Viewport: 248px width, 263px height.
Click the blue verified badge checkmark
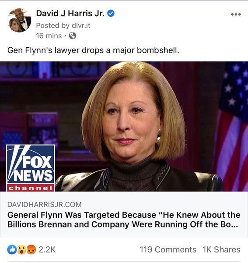111,13
